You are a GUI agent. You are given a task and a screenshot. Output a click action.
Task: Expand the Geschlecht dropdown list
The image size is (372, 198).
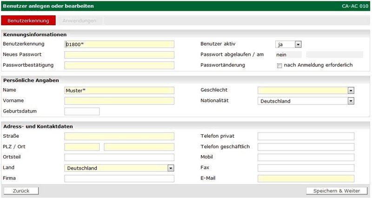pyautogui.click(x=306, y=90)
